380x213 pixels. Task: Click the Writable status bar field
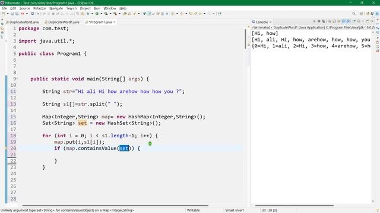pos(193,211)
